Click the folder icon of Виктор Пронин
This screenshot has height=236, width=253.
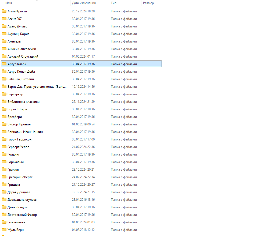pos(4,124)
